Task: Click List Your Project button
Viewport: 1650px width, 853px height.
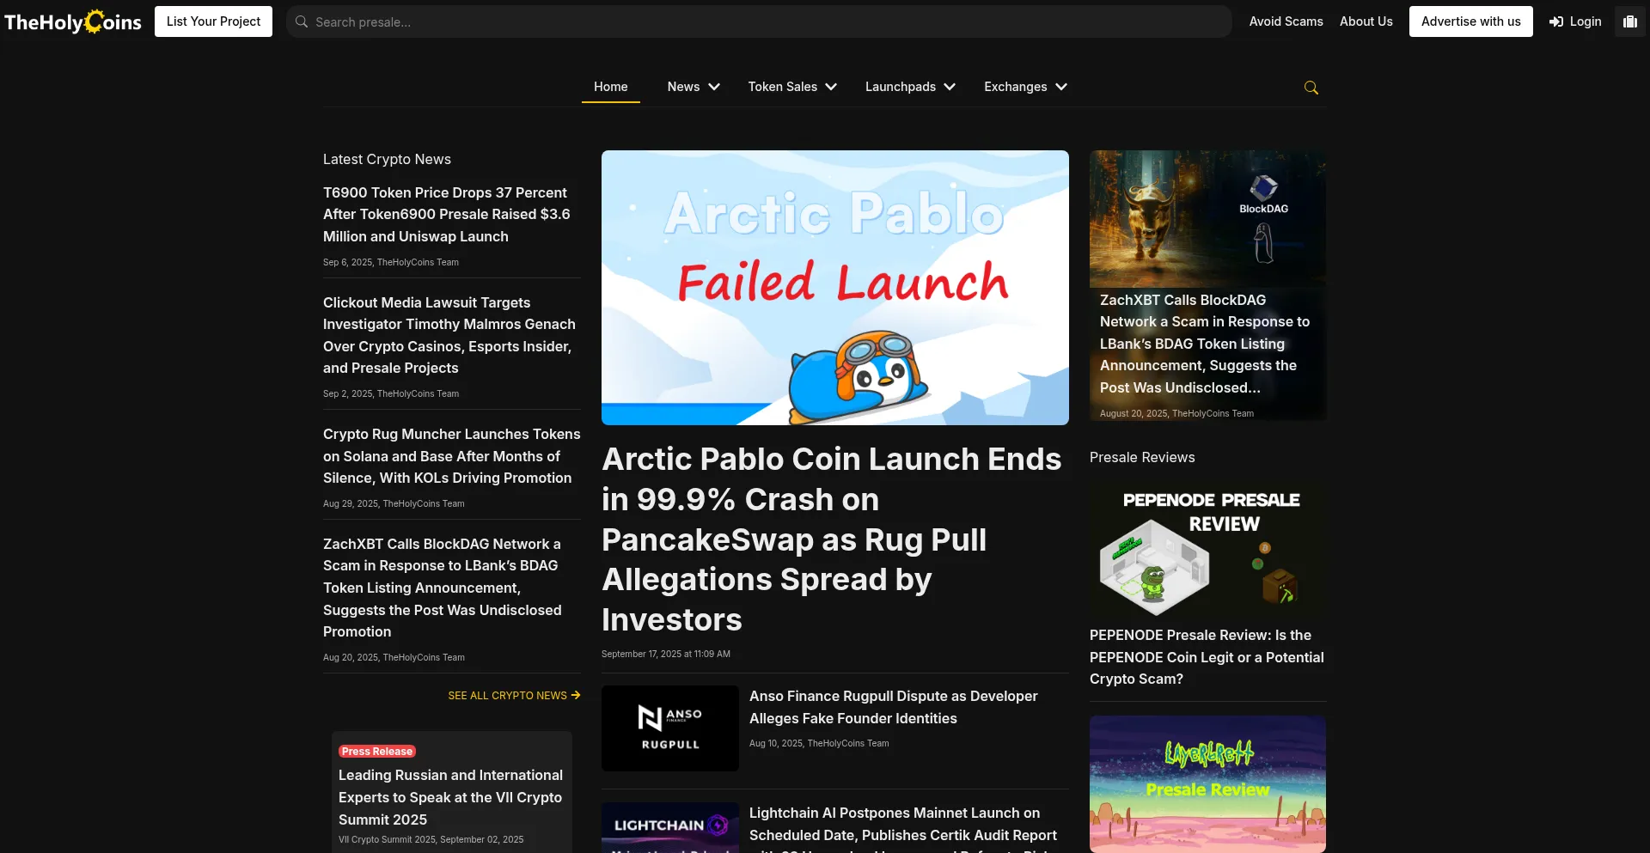Action: [213, 21]
